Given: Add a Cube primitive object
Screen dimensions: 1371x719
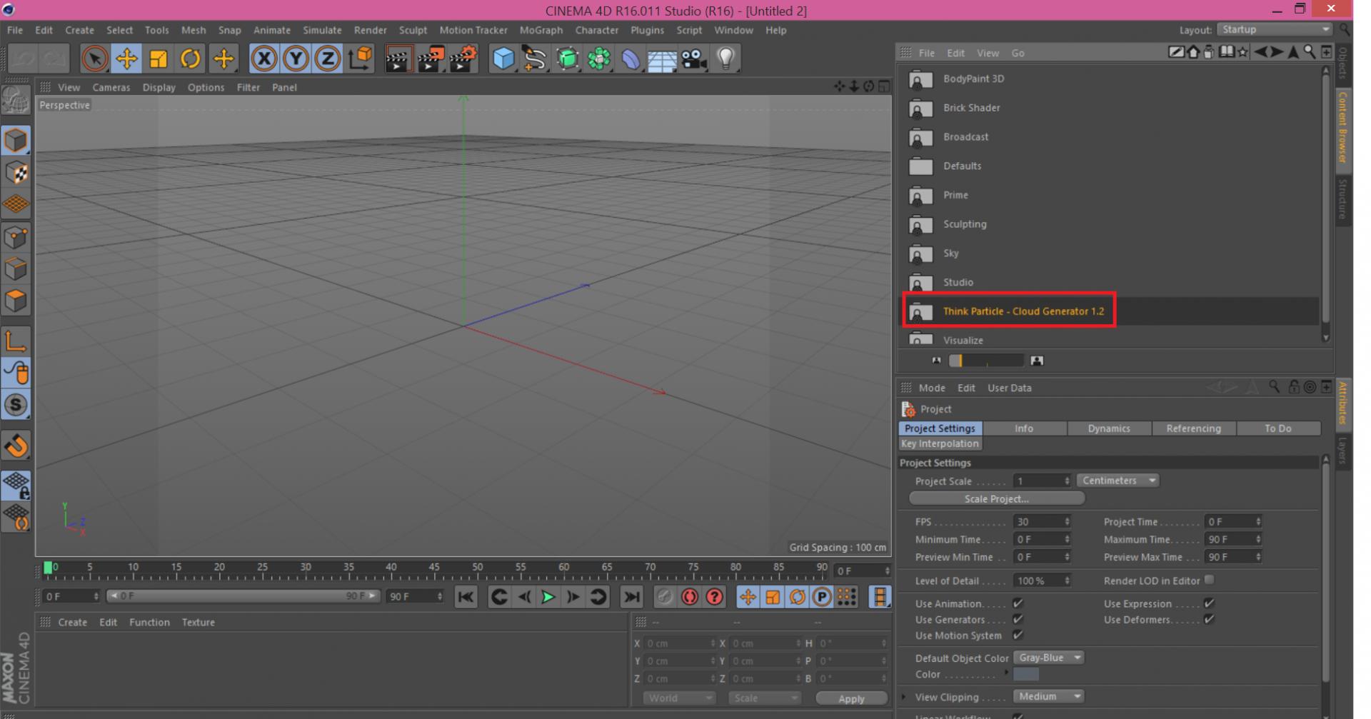Looking at the screenshot, I should pyautogui.click(x=504, y=59).
